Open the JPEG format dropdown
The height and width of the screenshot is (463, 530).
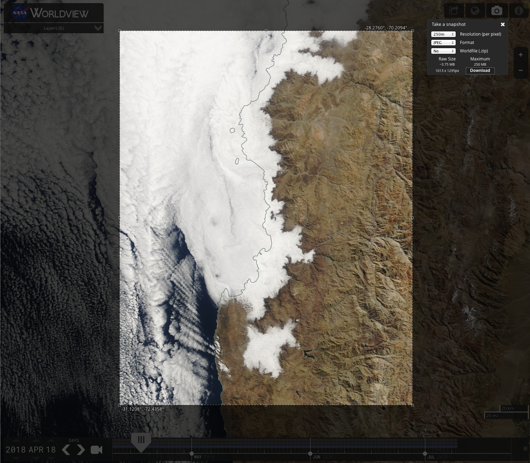pos(443,43)
